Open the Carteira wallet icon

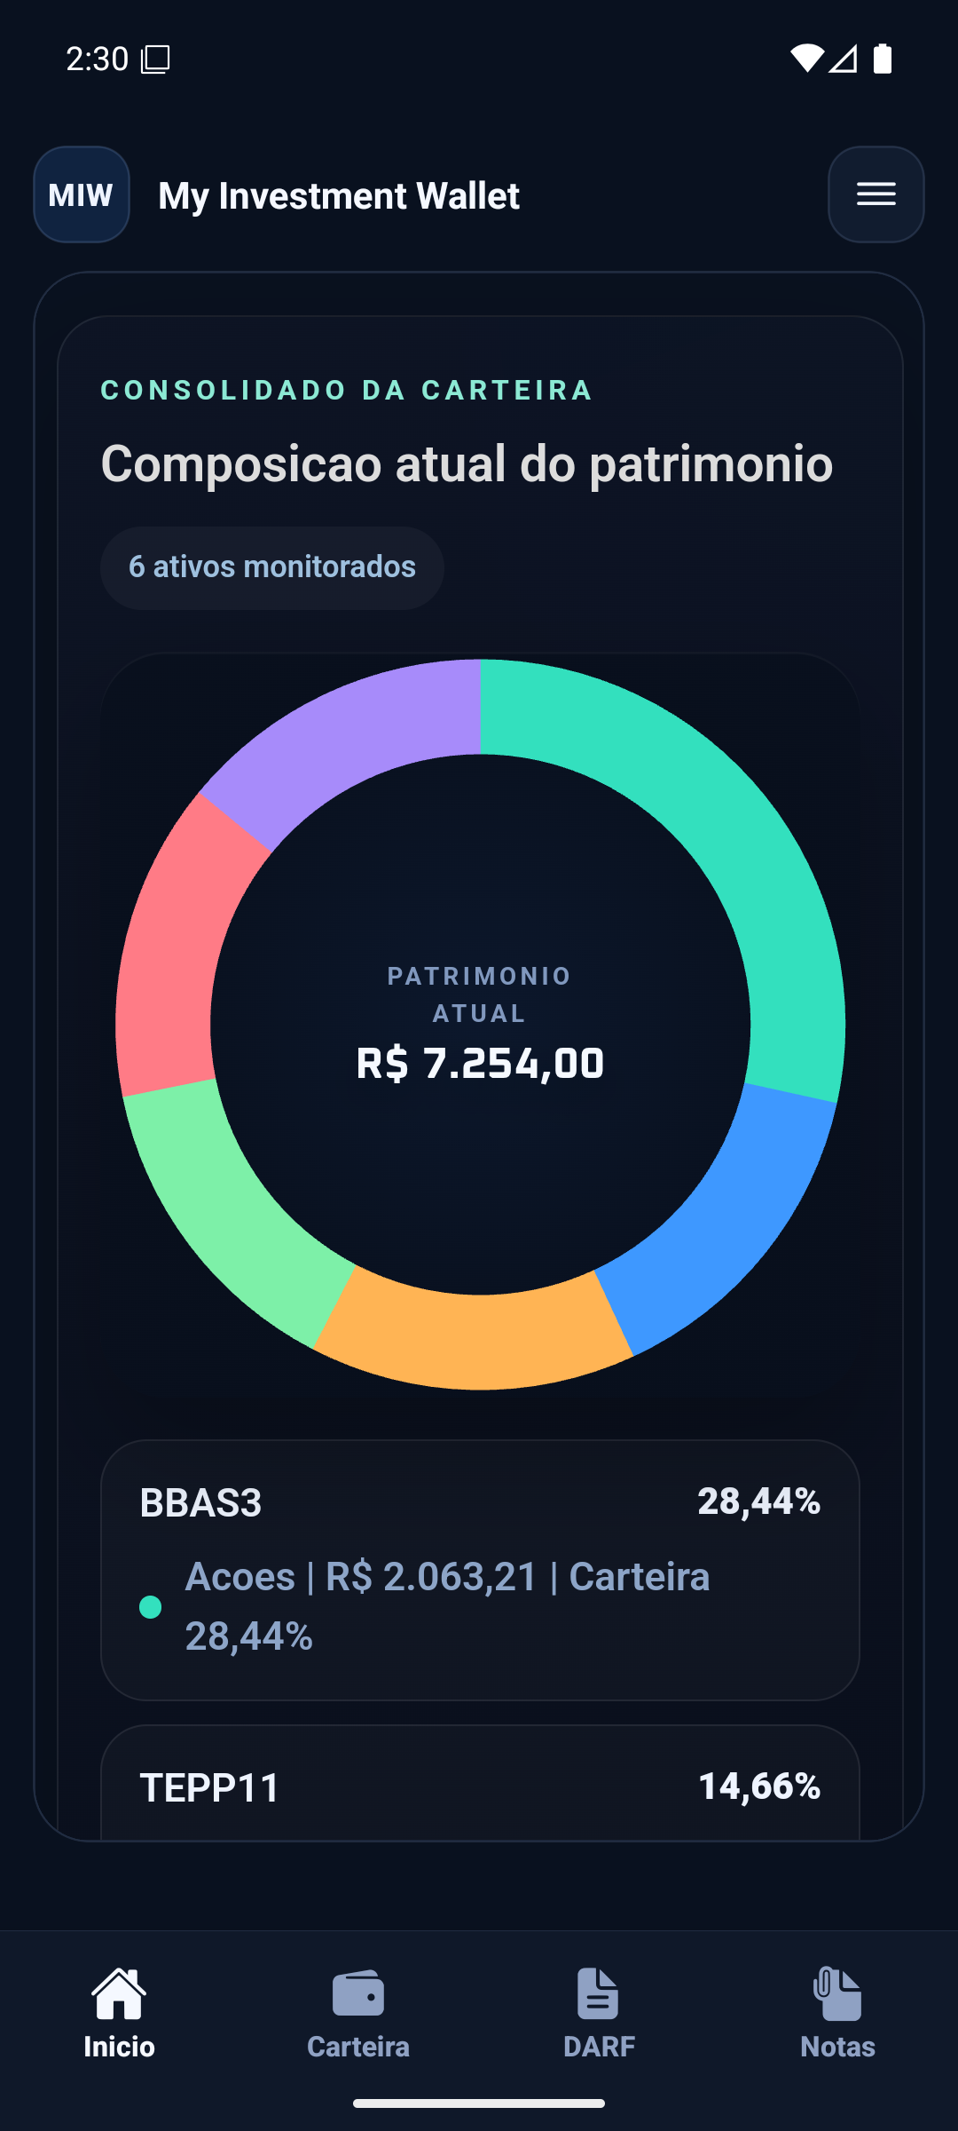pyautogui.click(x=358, y=1992)
